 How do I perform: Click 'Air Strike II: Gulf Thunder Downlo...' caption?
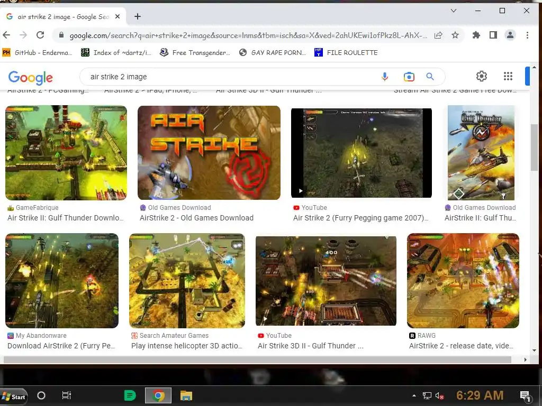pyautogui.click(x=65, y=218)
